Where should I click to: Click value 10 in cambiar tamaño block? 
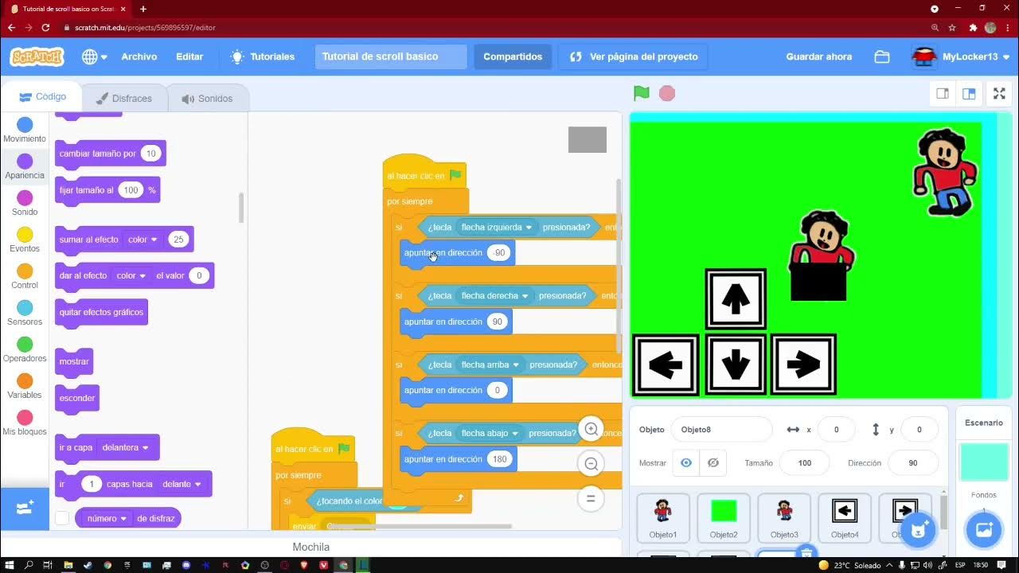(x=150, y=153)
